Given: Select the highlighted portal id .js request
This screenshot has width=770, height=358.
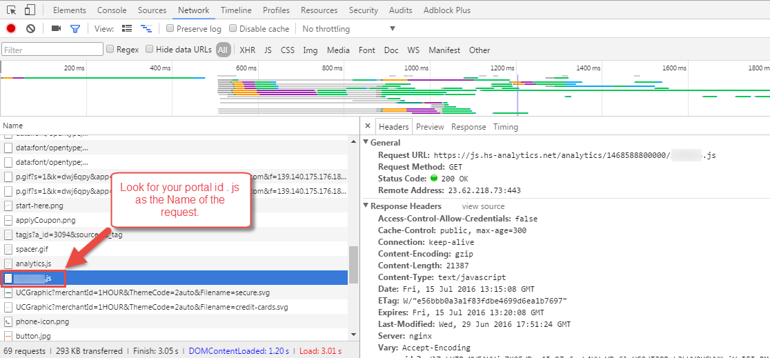Looking at the screenshot, I should (x=174, y=279).
